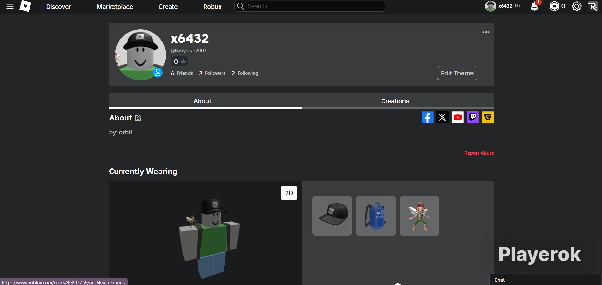Open the X (Twitter) social link
This screenshot has height=285, width=602.
point(443,117)
